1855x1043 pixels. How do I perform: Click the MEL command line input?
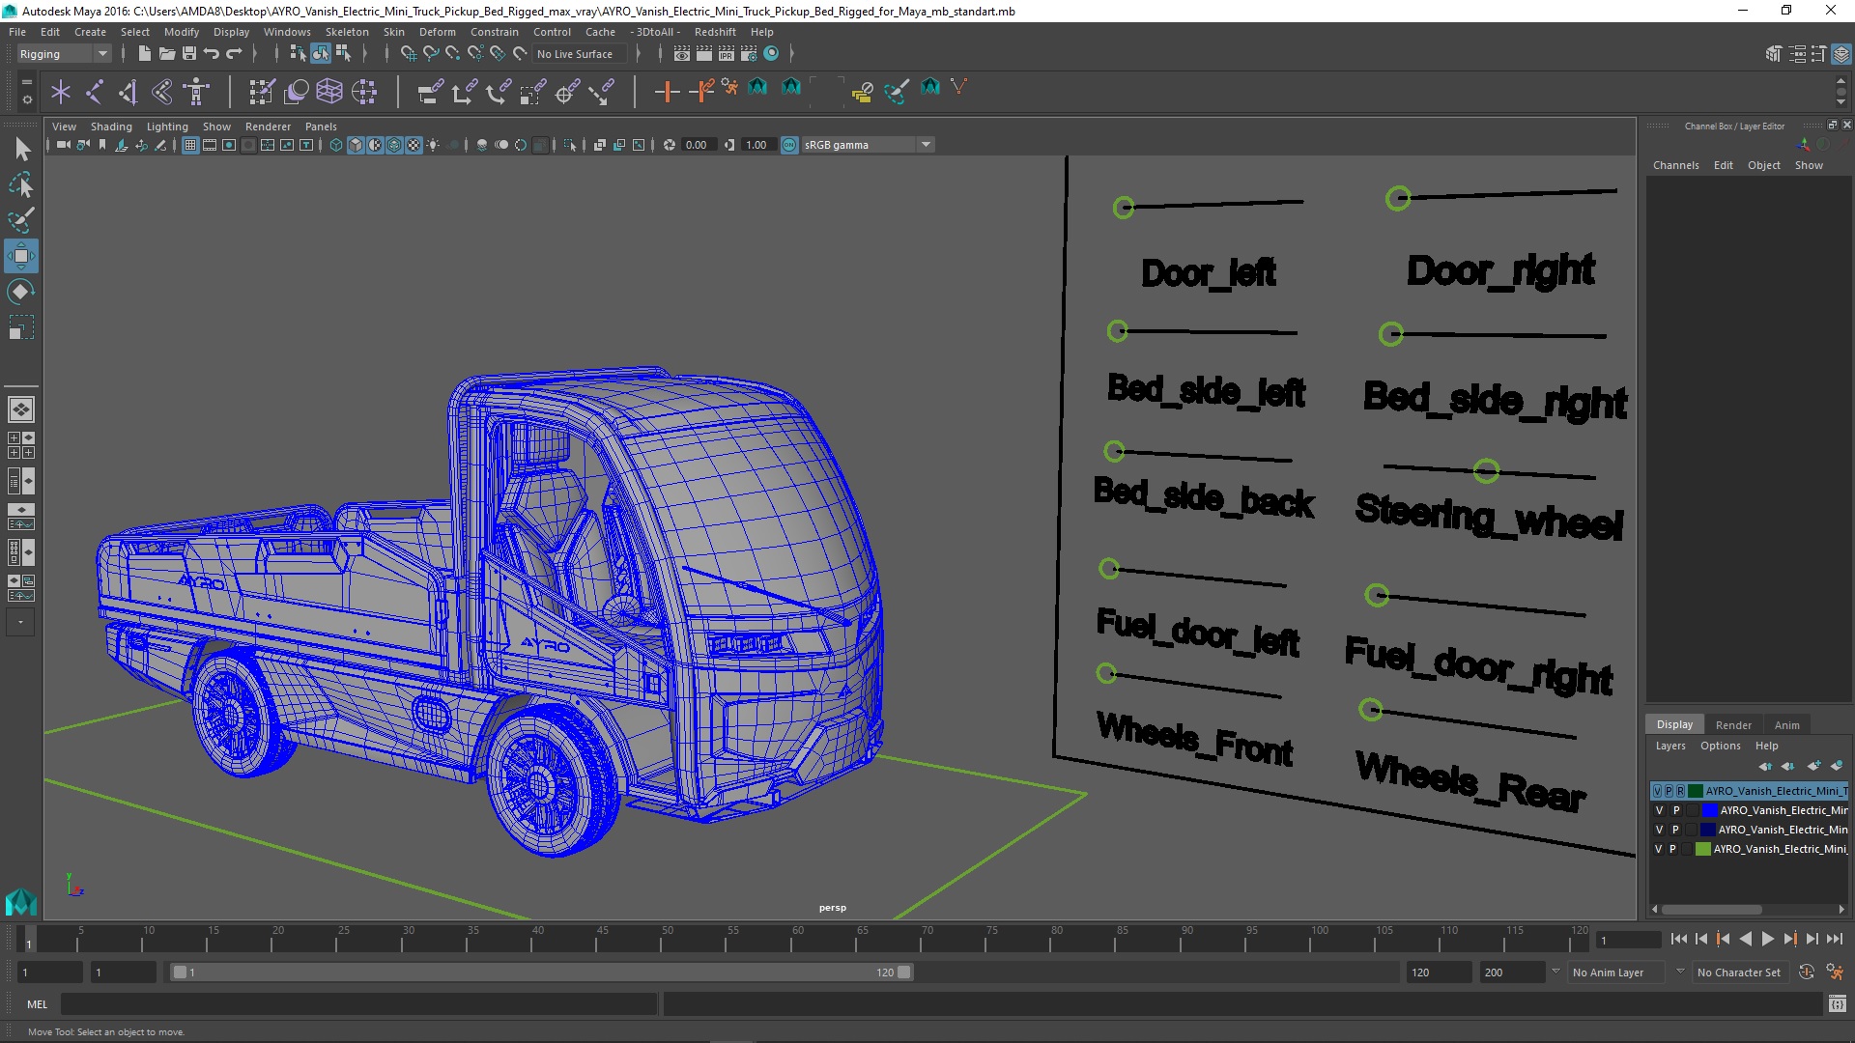[x=358, y=1004]
